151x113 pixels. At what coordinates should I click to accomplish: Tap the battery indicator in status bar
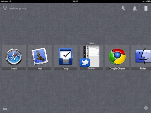[149, 2]
